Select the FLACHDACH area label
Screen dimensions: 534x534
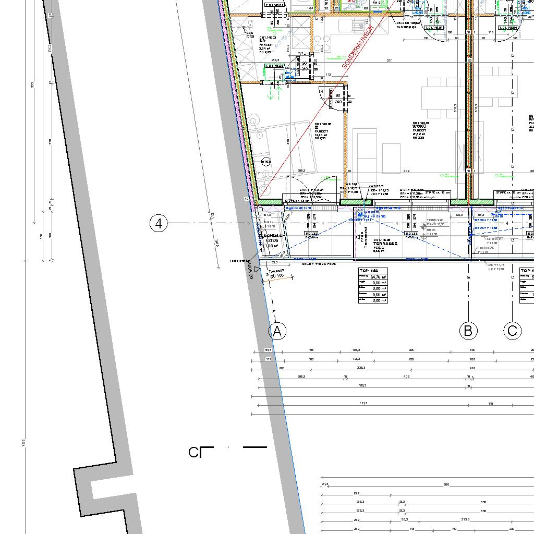(272, 236)
